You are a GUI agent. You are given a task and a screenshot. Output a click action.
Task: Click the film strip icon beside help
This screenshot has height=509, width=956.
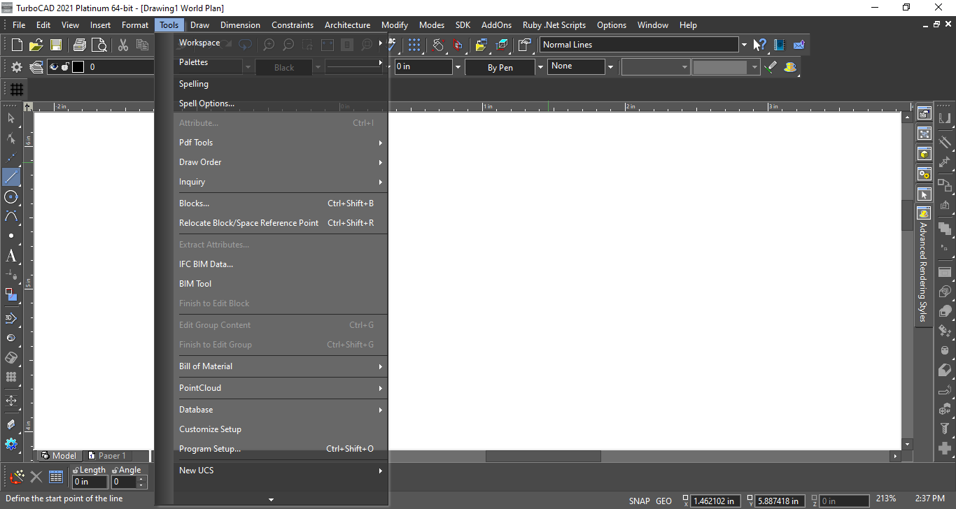pos(780,45)
